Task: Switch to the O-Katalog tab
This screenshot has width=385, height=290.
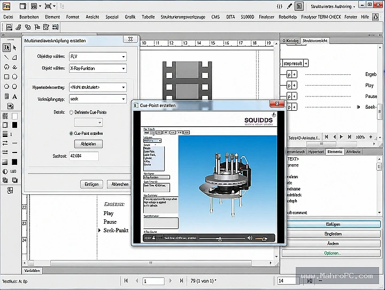Action: pos(290,41)
